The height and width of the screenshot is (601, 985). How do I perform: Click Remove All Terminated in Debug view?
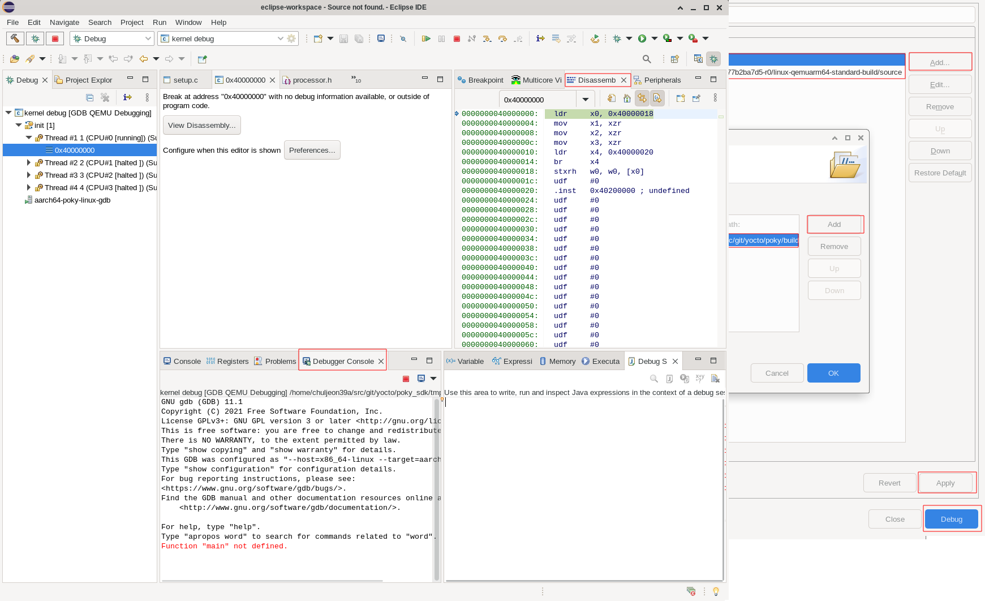tap(105, 97)
